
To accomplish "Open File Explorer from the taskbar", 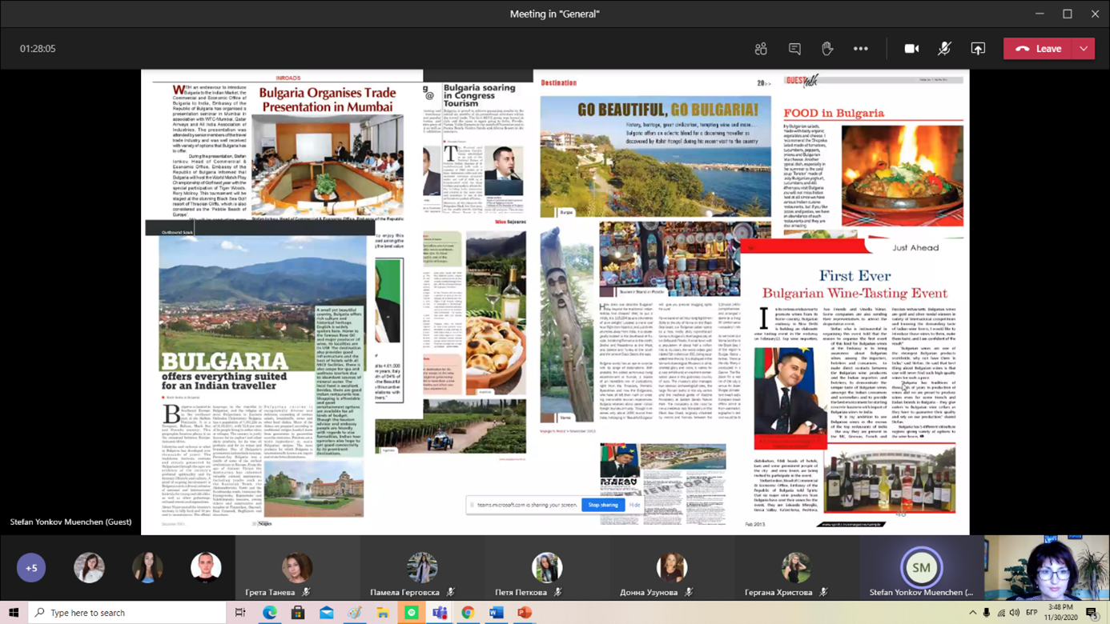I will 383,613.
